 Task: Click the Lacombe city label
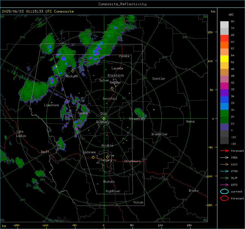point(117,68)
